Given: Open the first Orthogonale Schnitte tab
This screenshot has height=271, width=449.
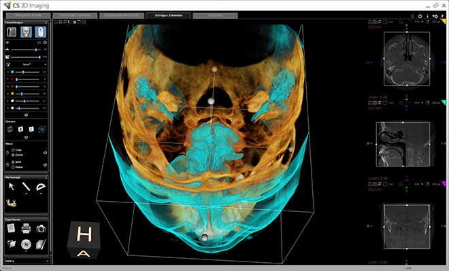Looking at the screenshot, I should click(x=28, y=16).
